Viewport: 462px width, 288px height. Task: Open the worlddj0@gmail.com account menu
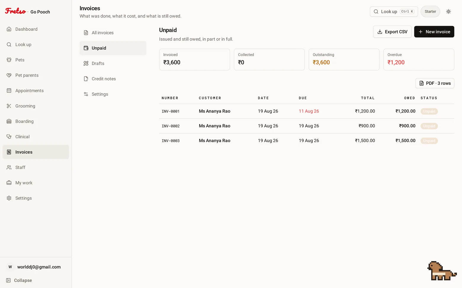[x=36, y=267]
